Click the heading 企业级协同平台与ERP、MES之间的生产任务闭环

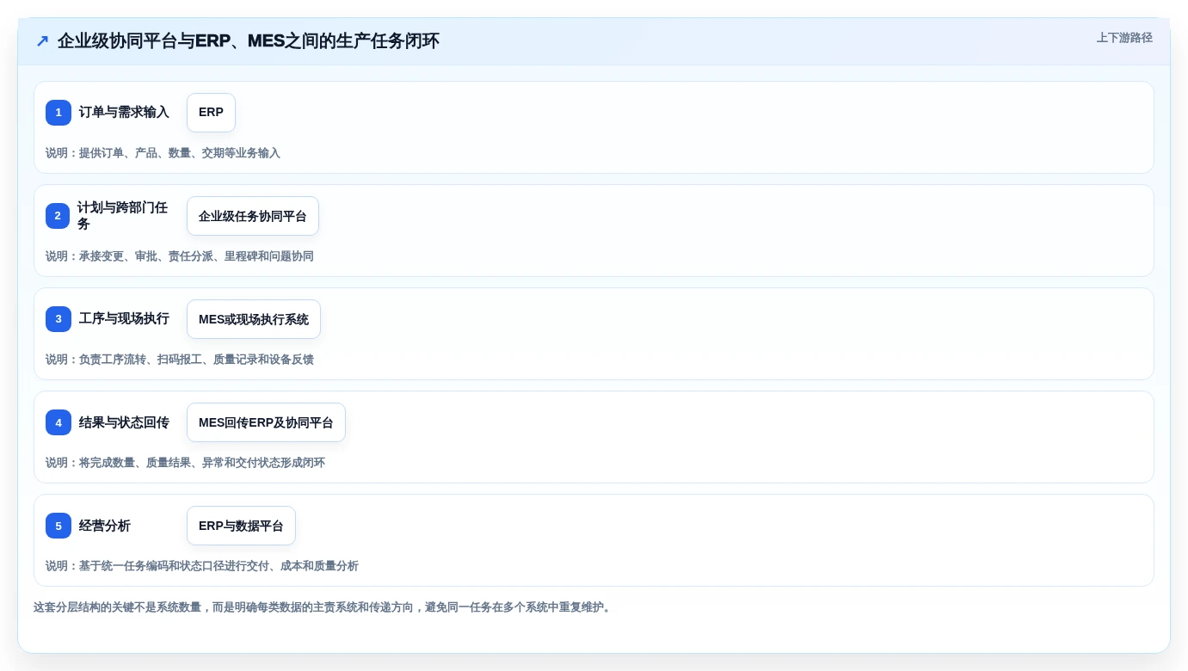click(x=249, y=40)
